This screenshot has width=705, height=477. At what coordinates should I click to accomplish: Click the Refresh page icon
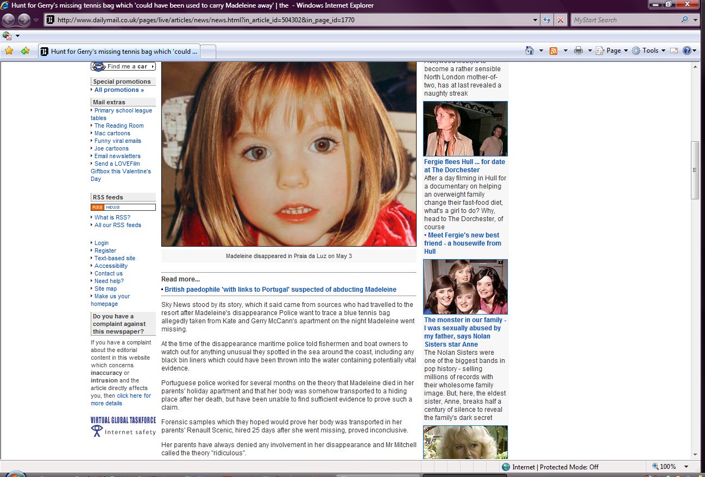547,20
